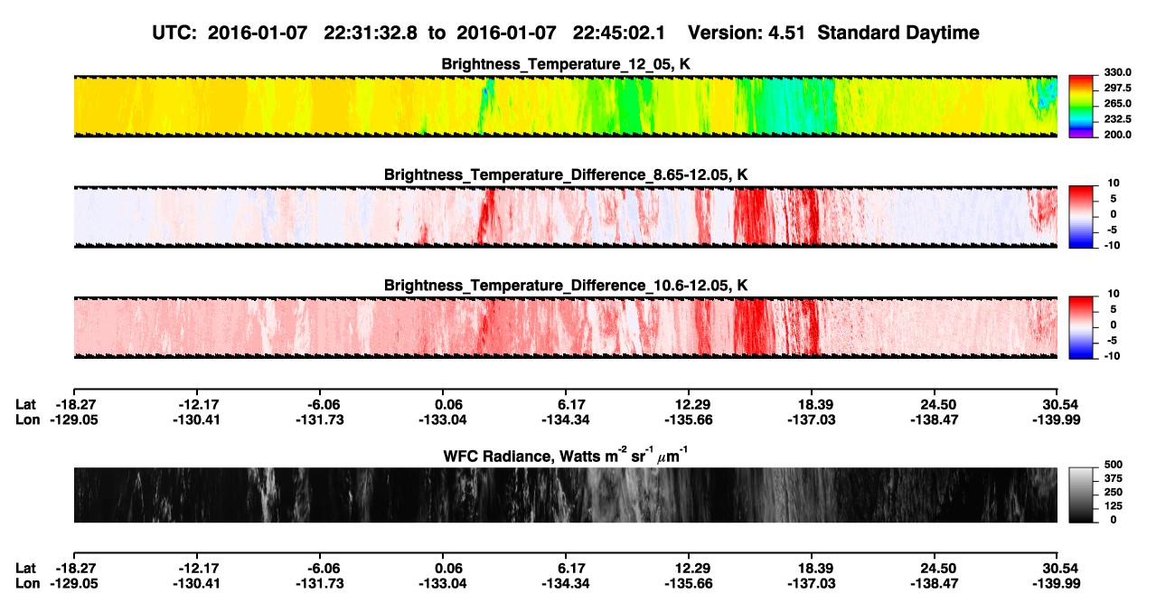Screen dimensions: 1175x603
Task: Click the -10 label on 10.6-12.05 colorbar
Action: tap(1113, 356)
